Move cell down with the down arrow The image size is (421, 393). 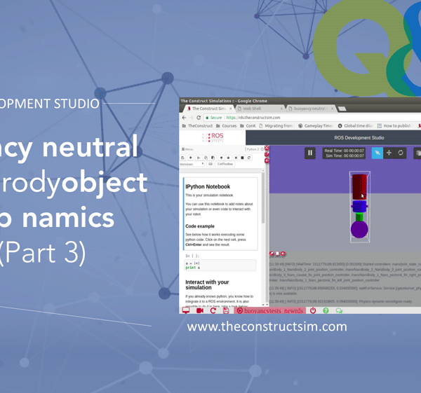(x=228, y=158)
